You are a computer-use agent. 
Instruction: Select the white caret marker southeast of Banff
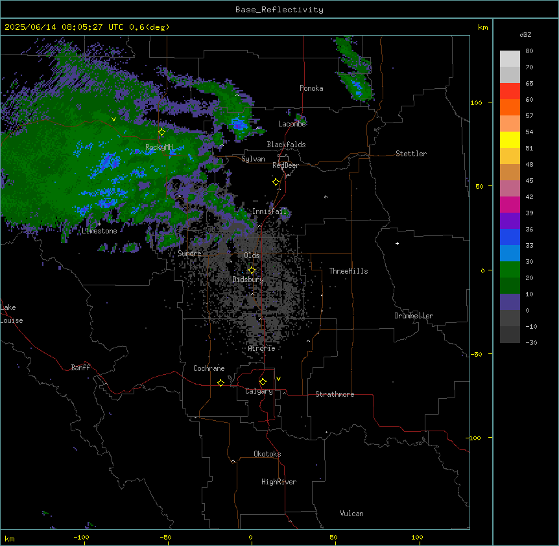(x=106, y=383)
